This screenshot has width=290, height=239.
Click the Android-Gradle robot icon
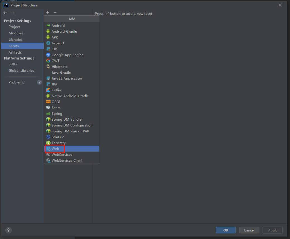[x=48, y=32]
